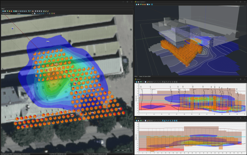
Task: Click the white page icon in the 3D Scene toolbar
Action: 139,4
